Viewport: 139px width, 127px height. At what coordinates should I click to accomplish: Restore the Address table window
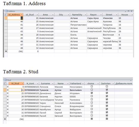129,11
